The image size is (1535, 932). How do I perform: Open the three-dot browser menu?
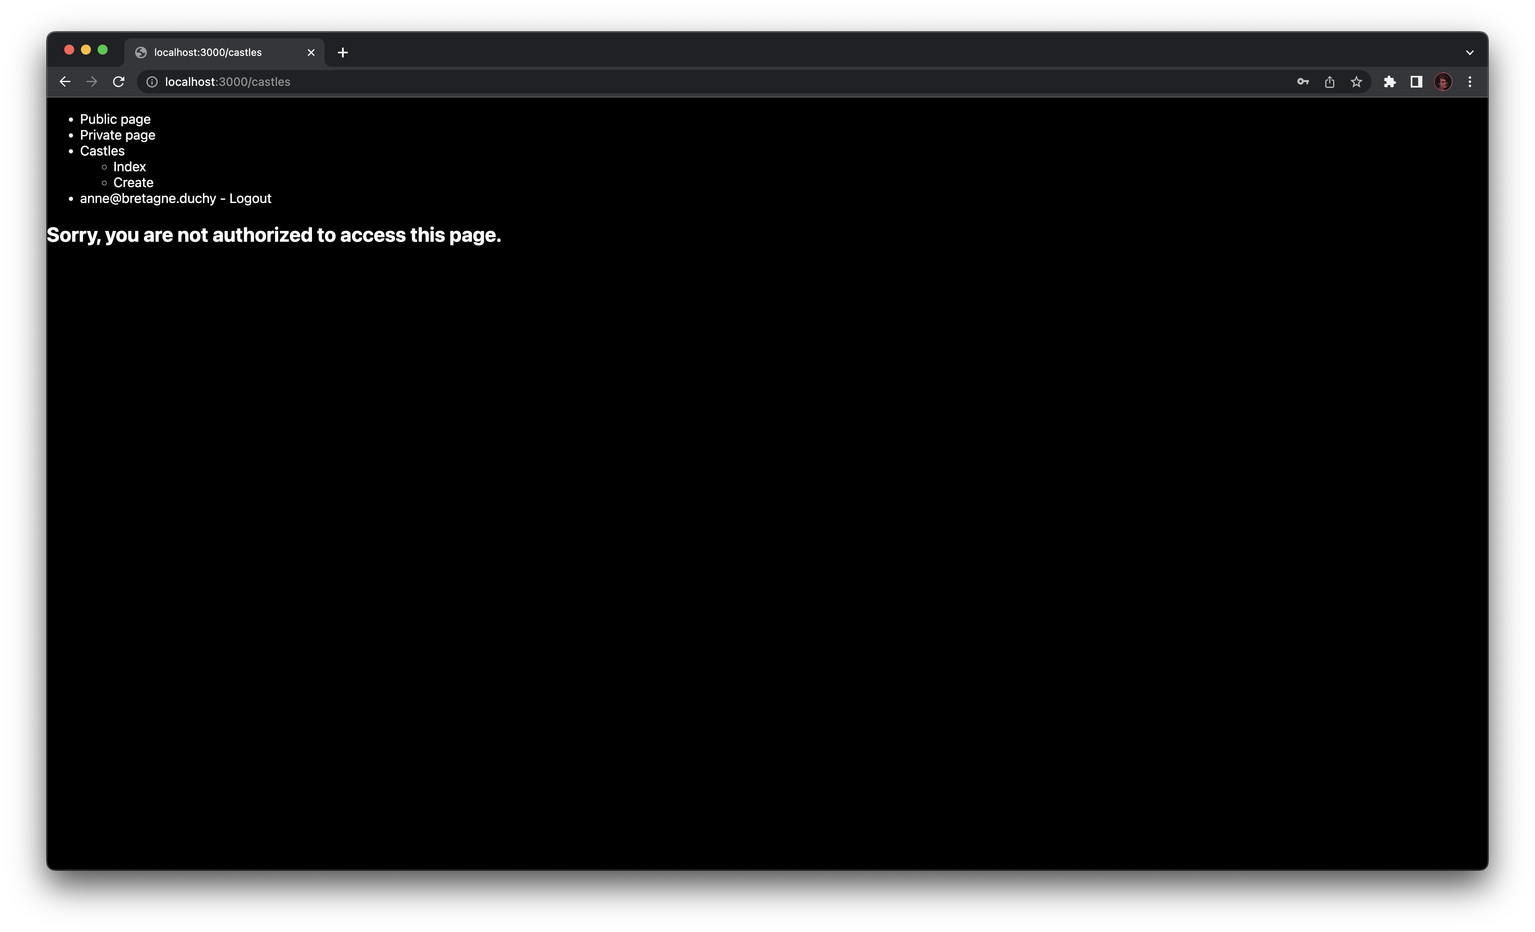coord(1470,82)
